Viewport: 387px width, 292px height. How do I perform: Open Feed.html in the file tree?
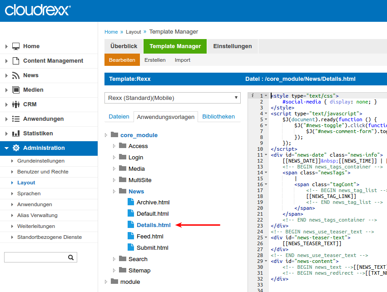tap(150, 237)
